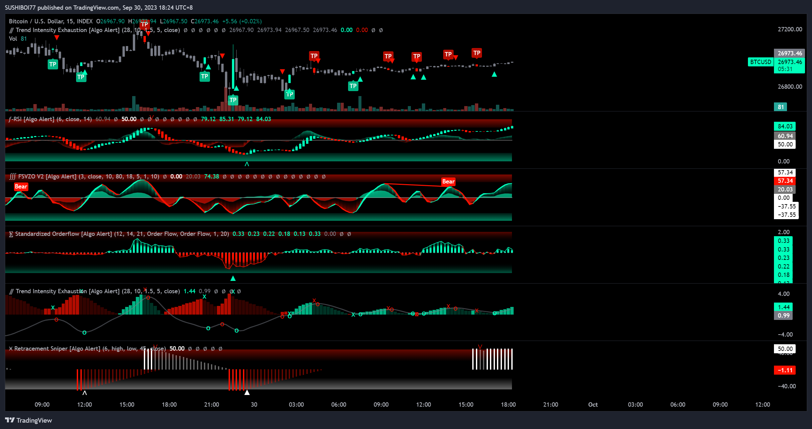Click the grey 60.94 RSI scale tag
The image size is (812, 429).
click(x=785, y=136)
